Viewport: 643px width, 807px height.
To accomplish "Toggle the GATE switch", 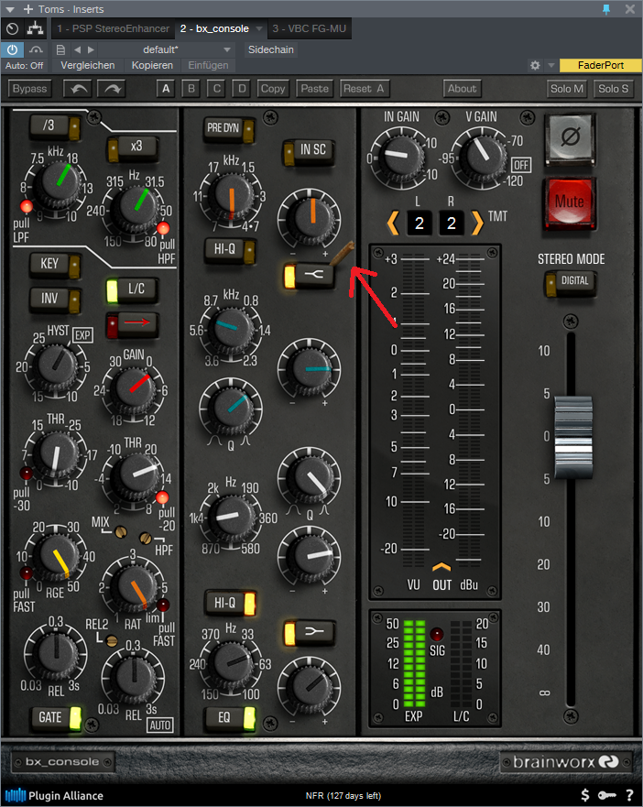I will 56,717.
